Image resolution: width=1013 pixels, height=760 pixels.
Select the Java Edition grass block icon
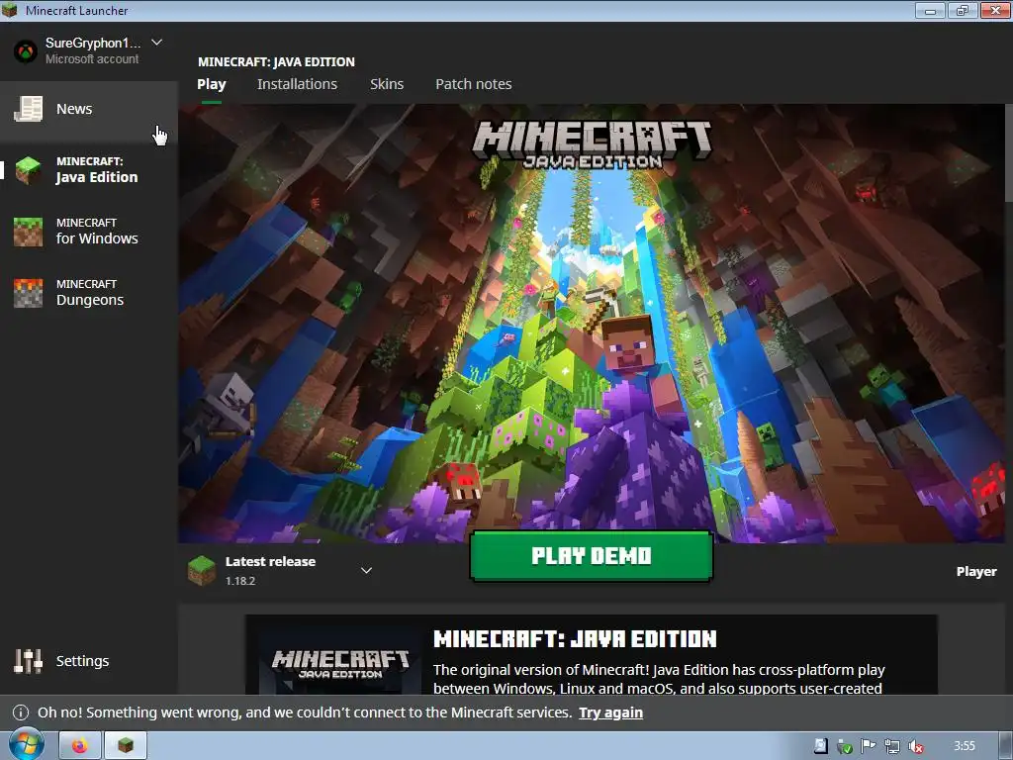[29, 170]
